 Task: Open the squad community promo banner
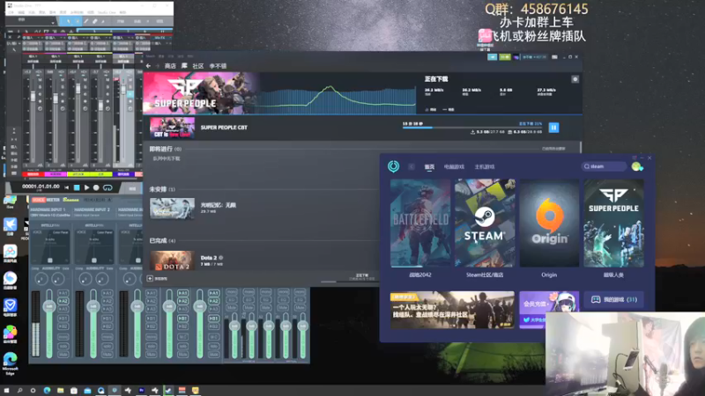[452, 310]
